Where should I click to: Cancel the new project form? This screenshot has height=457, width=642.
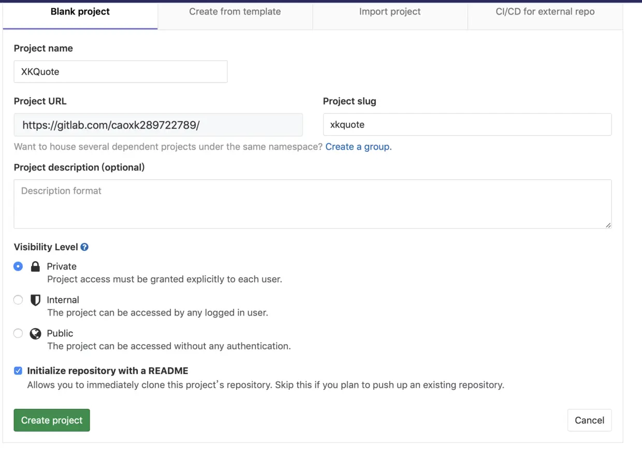[x=589, y=420]
